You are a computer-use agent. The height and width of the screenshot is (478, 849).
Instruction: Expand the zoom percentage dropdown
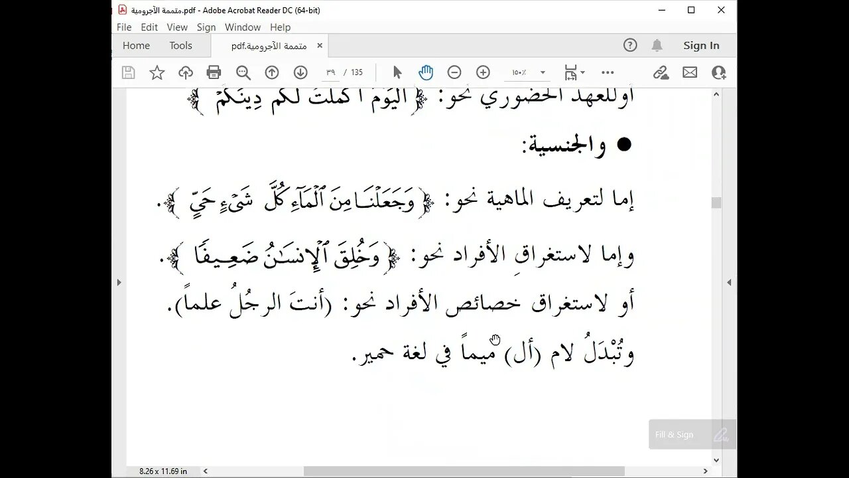[543, 72]
